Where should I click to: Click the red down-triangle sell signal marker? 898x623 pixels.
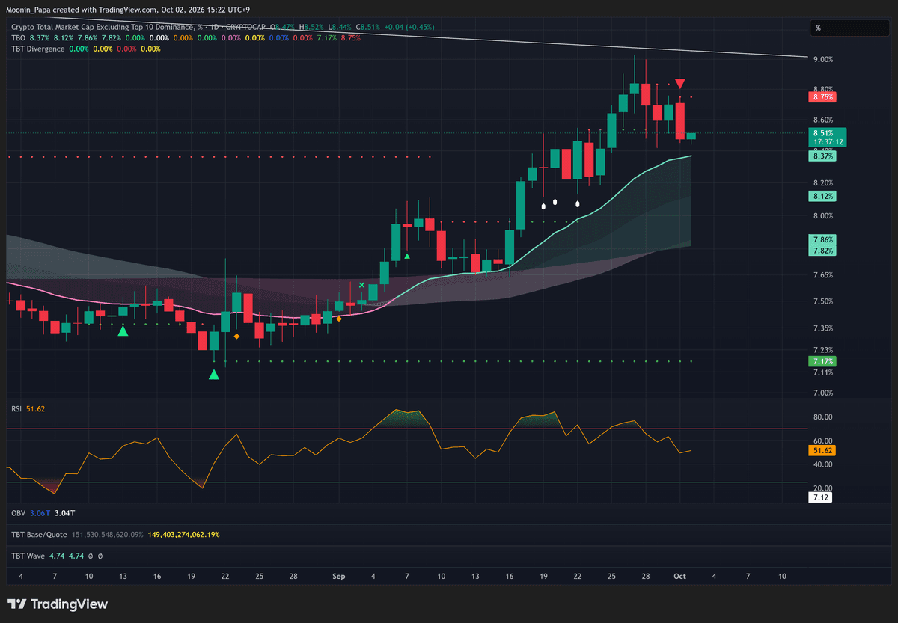point(679,84)
